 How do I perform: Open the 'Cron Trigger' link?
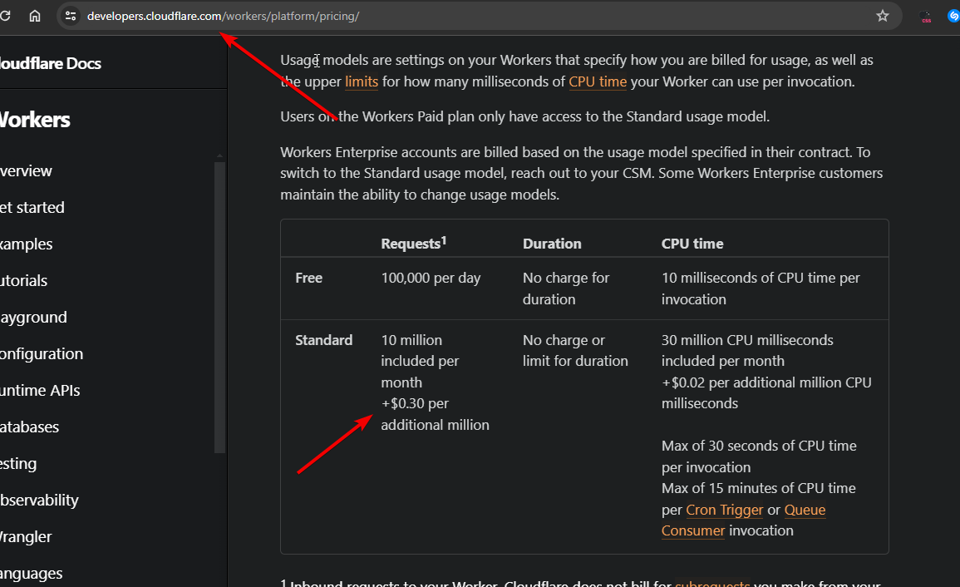pos(724,510)
